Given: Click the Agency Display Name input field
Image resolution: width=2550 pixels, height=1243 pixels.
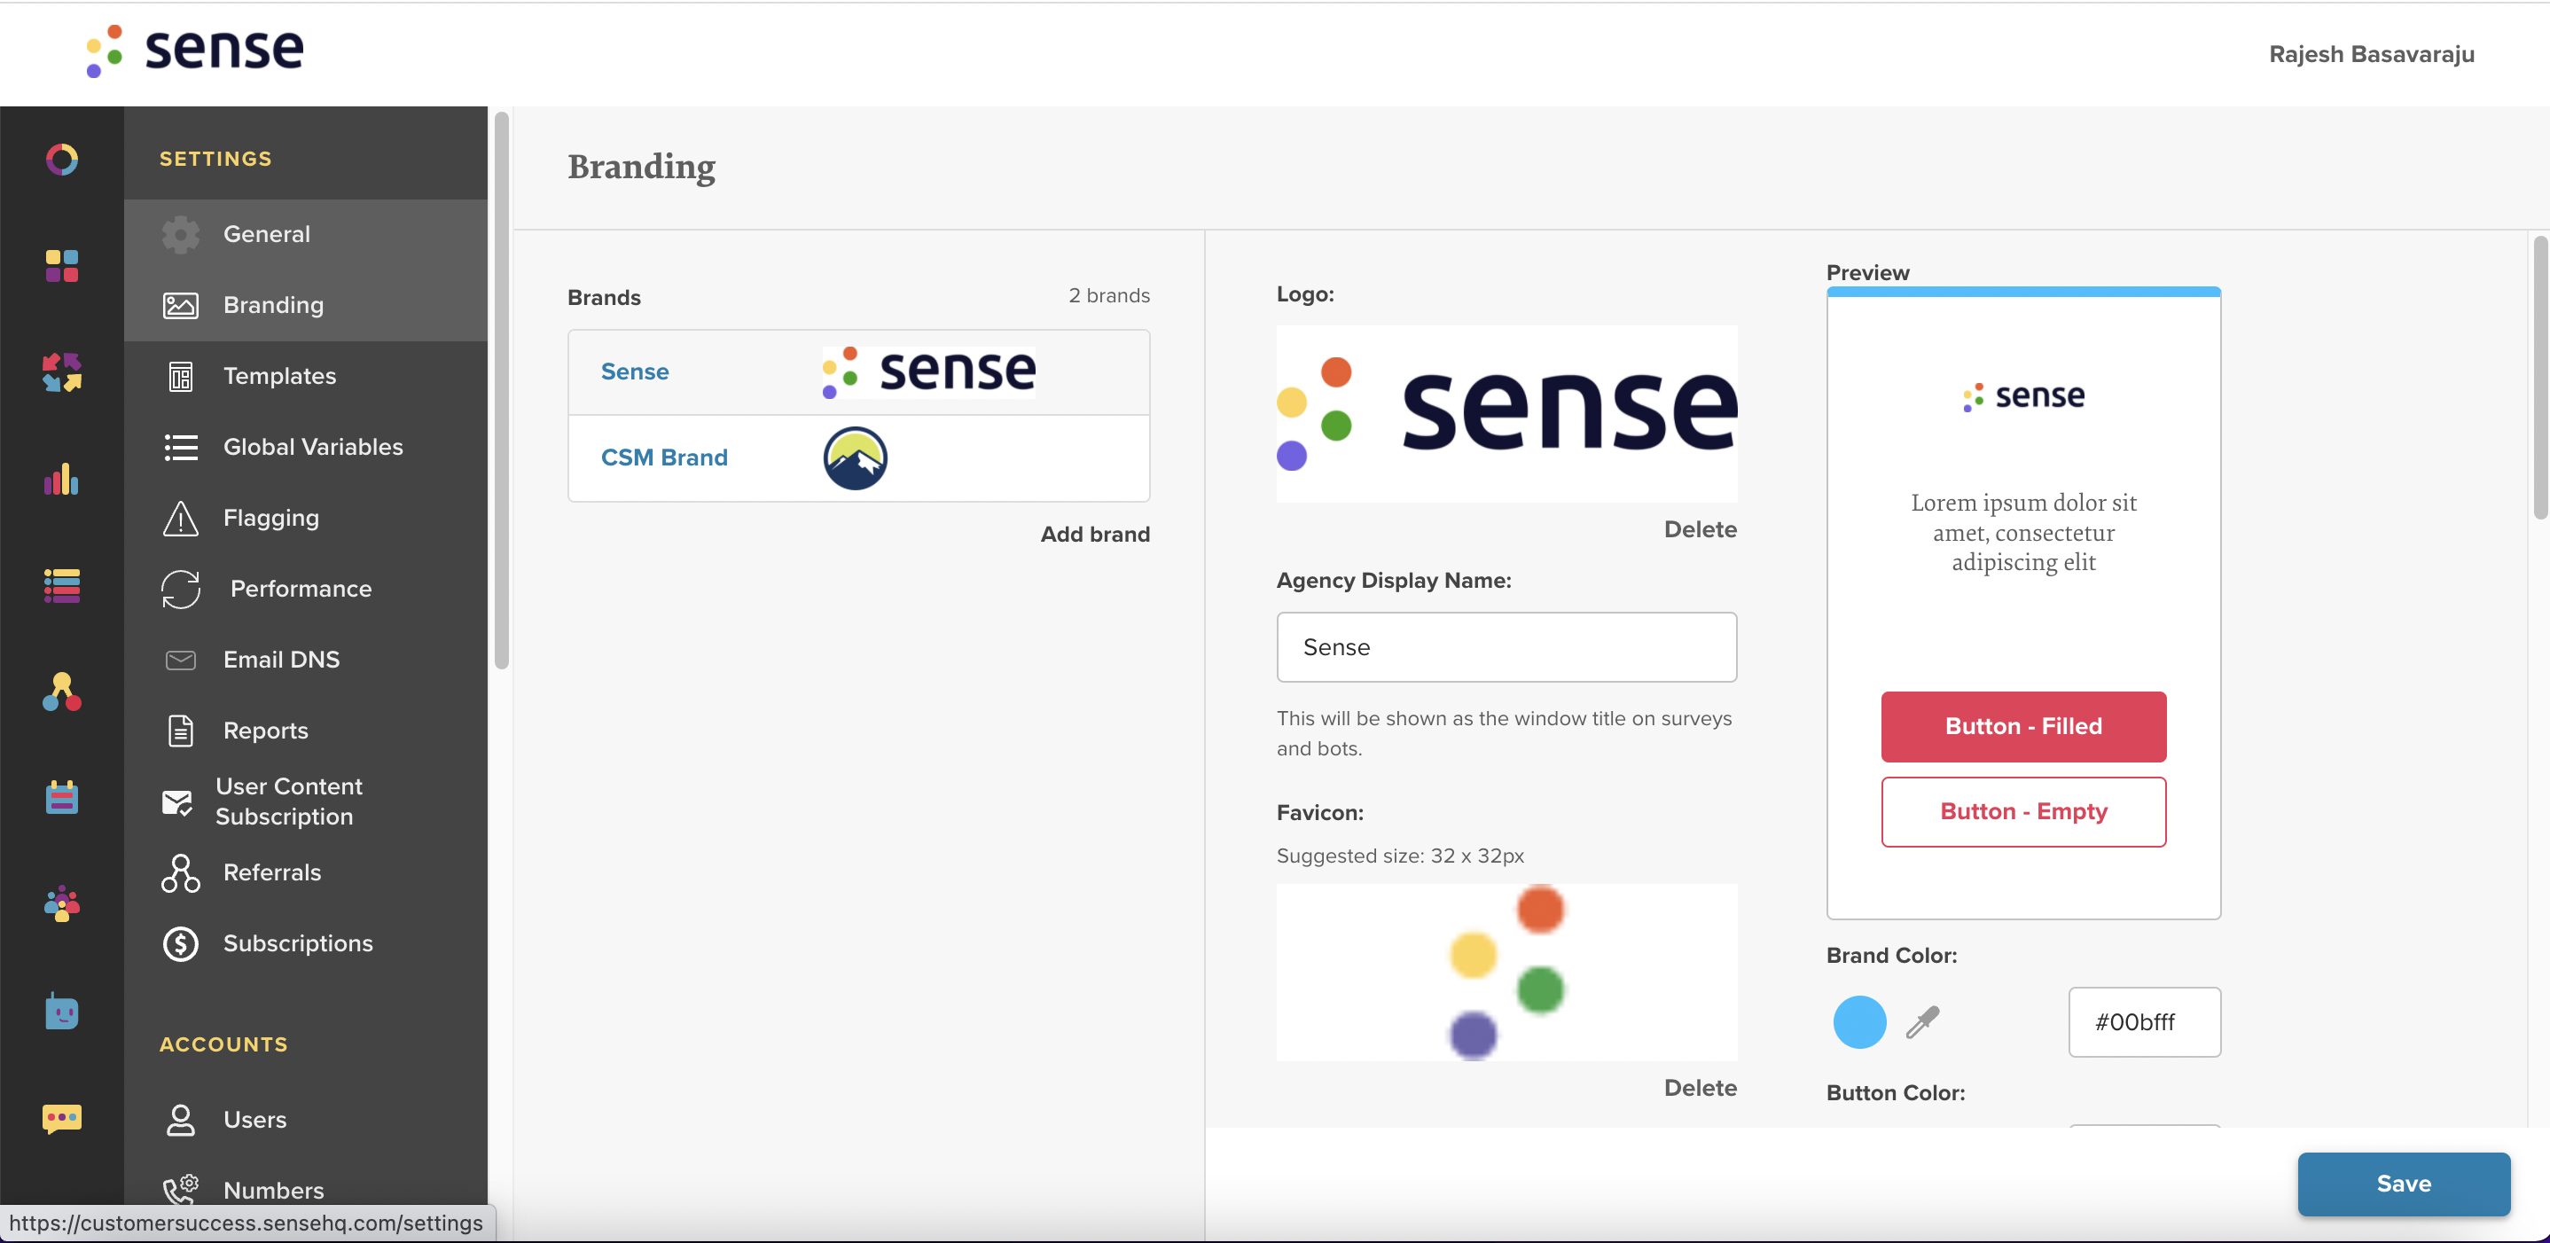Looking at the screenshot, I should 1506,647.
